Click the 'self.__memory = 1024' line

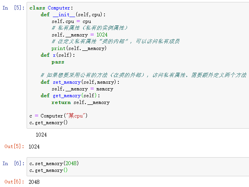(79, 35)
